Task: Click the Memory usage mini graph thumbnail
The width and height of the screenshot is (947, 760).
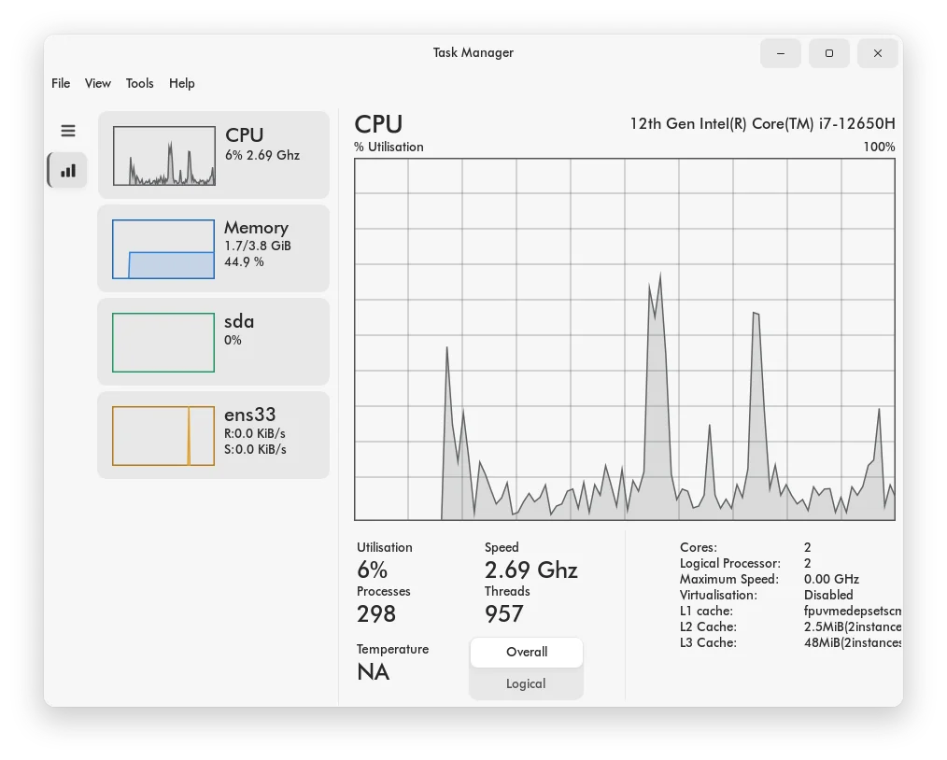Action: (163, 249)
